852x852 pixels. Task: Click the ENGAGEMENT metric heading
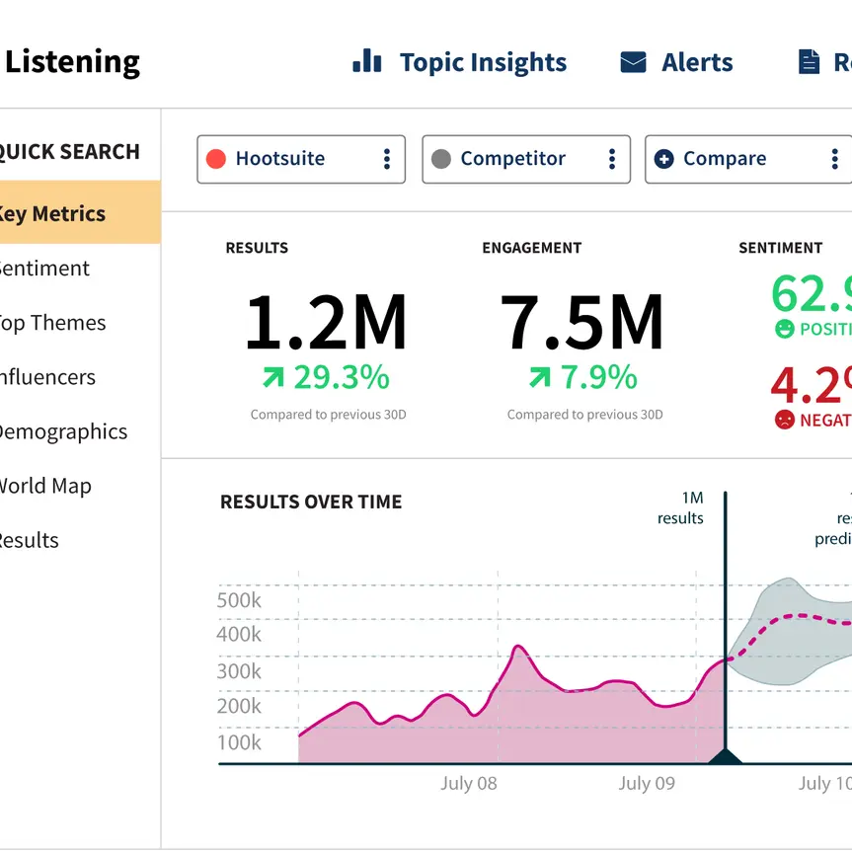pyautogui.click(x=532, y=248)
